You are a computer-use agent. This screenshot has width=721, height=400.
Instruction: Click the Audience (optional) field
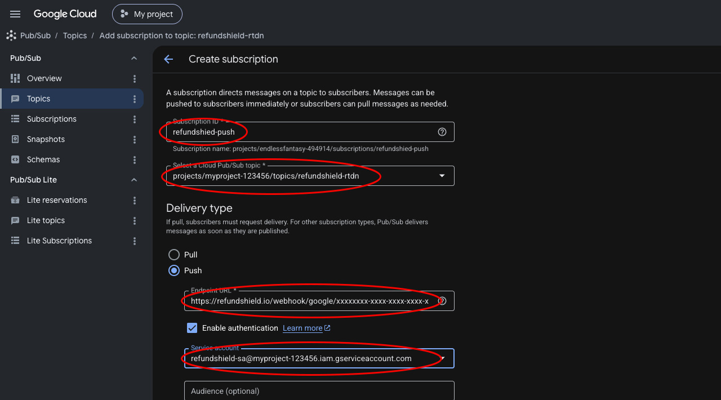click(319, 391)
